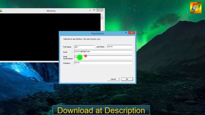Click the Email input field
The image size is (205, 115).
pyautogui.click(x=103, y=52)
